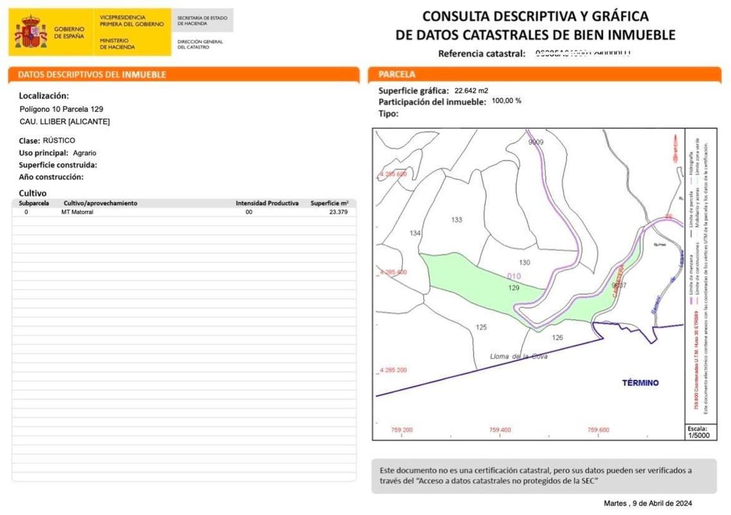Click the grey disclaimer box starting 'Este documento no es'
Image resolution: width=731 pixels, height=515 pixels.
click(544, 476)
